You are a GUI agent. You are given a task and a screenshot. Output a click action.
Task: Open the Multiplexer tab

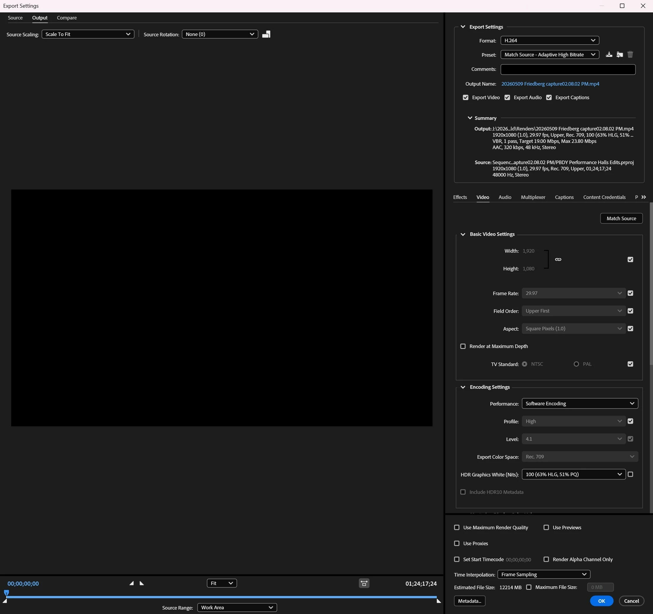[x=533, y=197]
